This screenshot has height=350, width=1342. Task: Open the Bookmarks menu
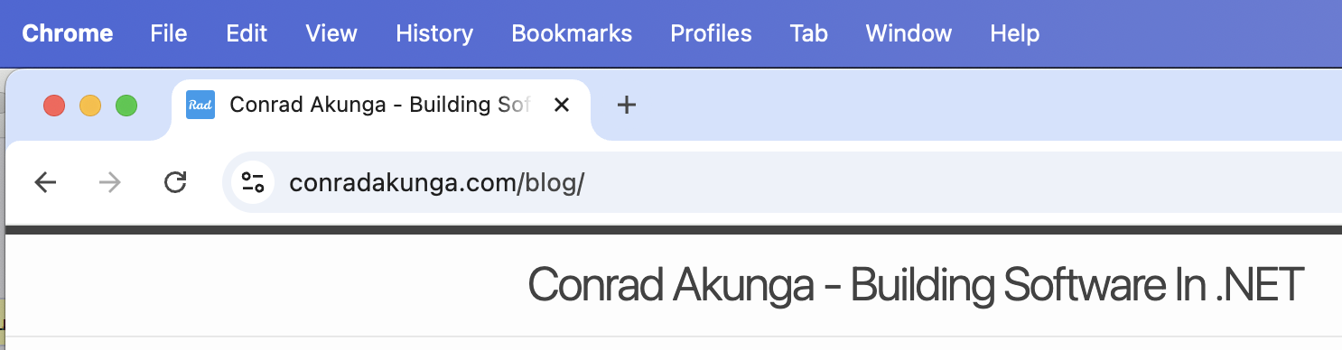pos(572,33)
